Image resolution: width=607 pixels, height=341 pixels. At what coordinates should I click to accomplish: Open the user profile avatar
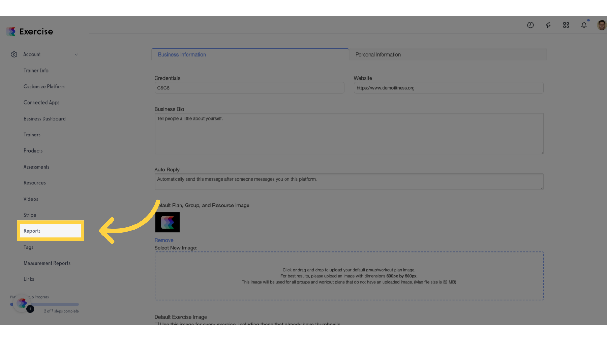(602, 25)
